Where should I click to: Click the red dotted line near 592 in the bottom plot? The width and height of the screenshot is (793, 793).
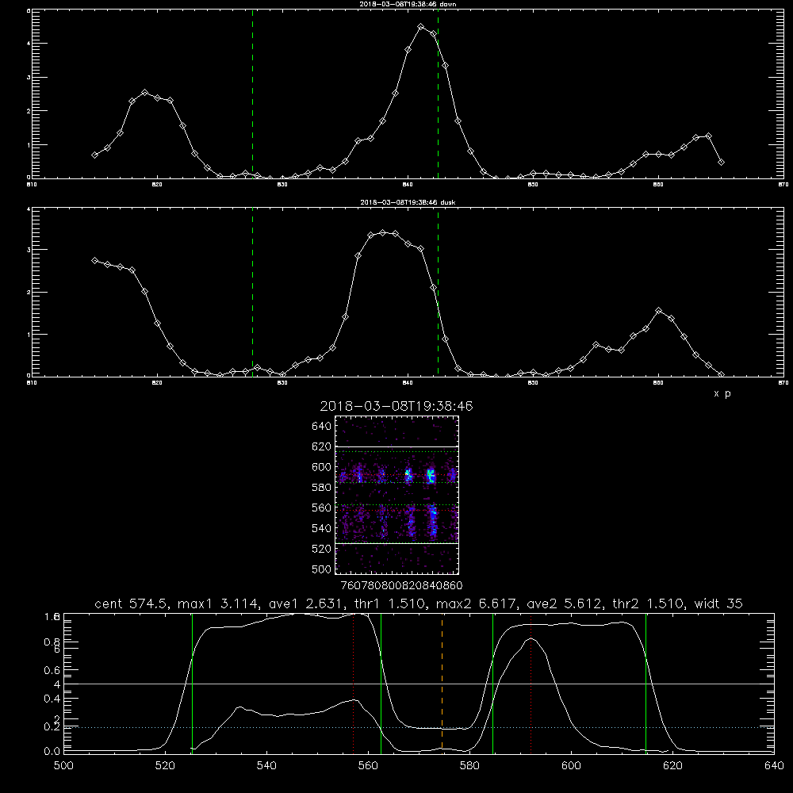tap(531, 683)
